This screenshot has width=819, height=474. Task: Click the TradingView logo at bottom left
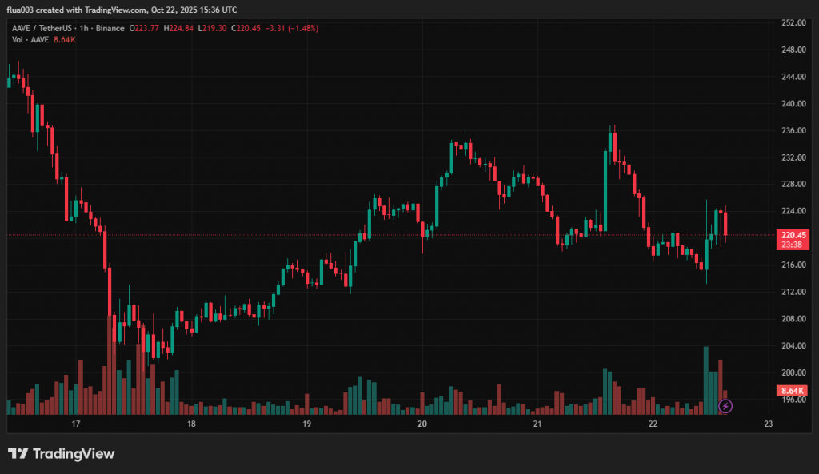tap(62, 454)
